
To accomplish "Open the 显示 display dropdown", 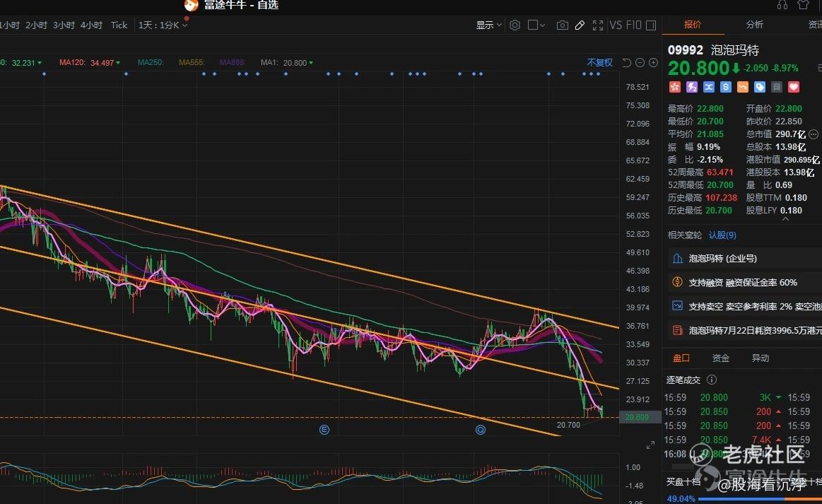I will click(x=488, y=25).
